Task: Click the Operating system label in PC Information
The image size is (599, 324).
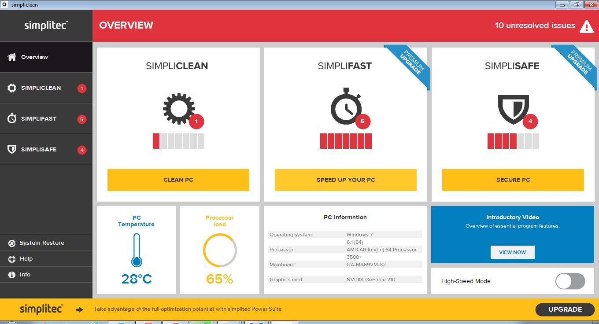Action: click(x=291, y=235)
